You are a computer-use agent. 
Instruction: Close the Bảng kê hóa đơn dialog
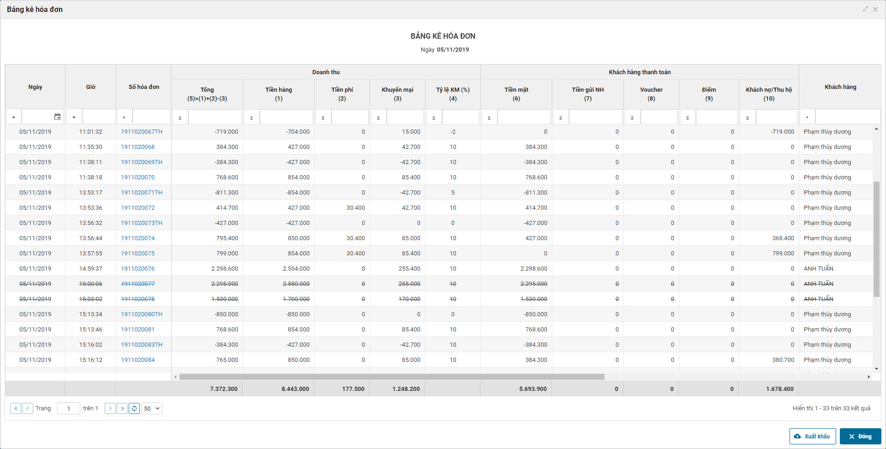875,9
